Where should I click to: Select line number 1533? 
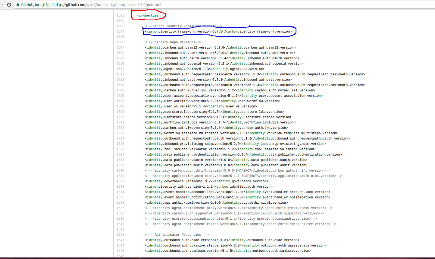tap(120, 187)
